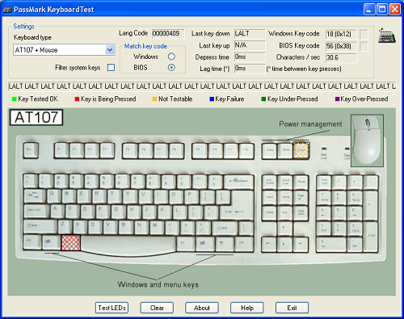This screenshot has width=404, height=319.
Task: Click the Backspace key on keyboard image
Action: click(239, 181)
